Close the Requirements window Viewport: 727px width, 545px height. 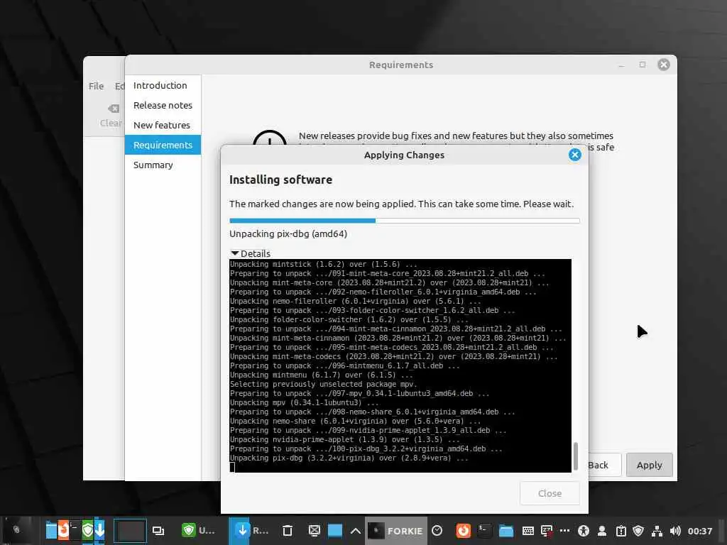pyautogui.click(x=664, y=65)
